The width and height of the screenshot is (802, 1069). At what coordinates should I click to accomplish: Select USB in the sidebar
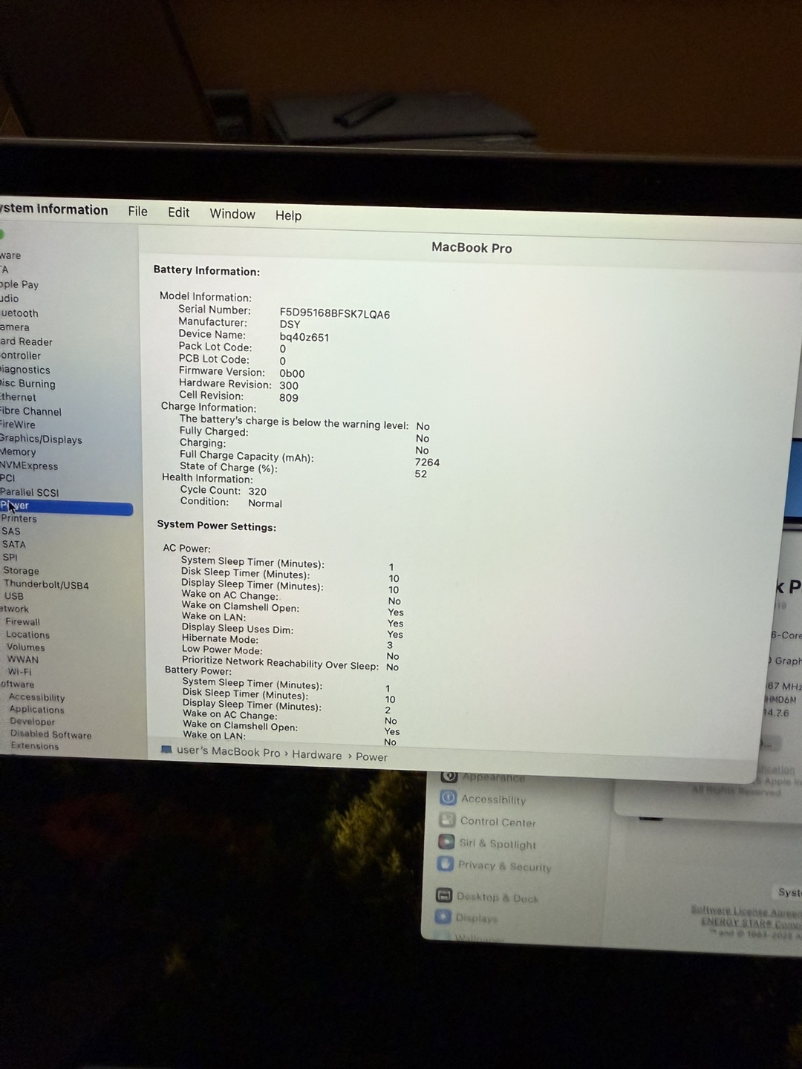coord(14,596)
